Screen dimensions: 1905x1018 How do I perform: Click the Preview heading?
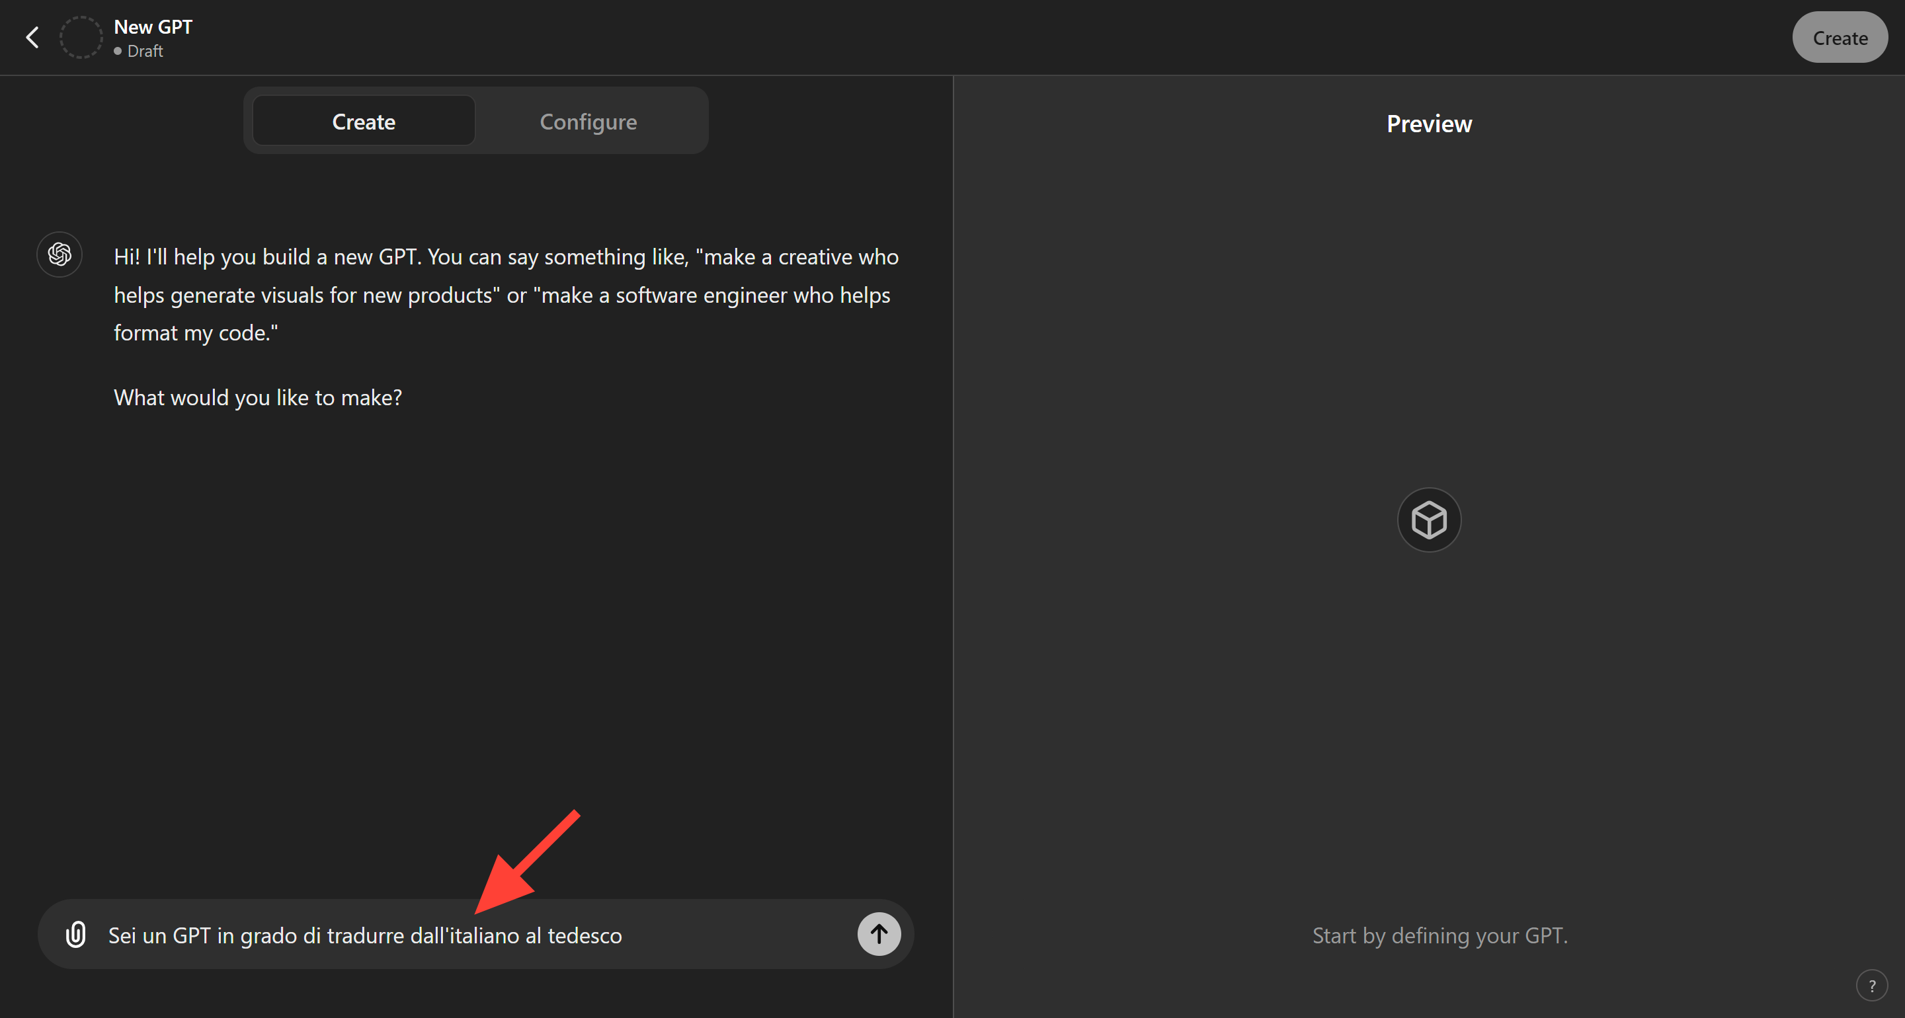tap(1429, 124)
